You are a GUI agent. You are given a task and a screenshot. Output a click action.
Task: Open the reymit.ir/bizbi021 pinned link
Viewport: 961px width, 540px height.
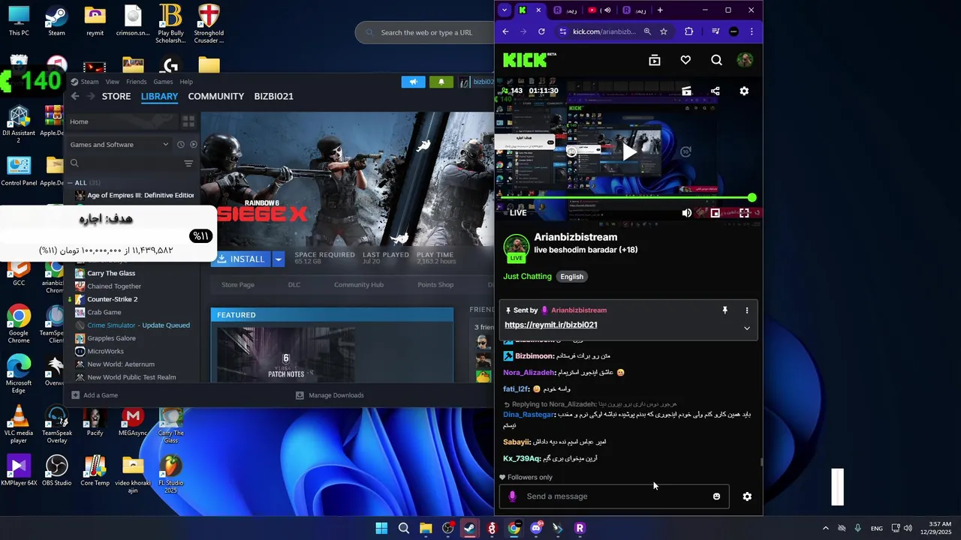tap(551, 325)
